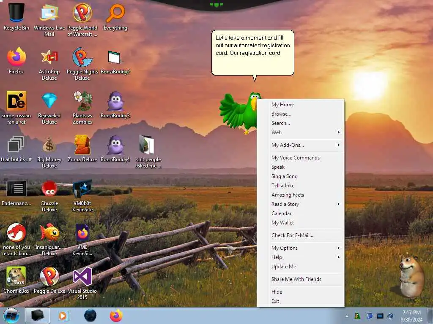Click the parrot's registration speech bubble

tap(253, 53)
